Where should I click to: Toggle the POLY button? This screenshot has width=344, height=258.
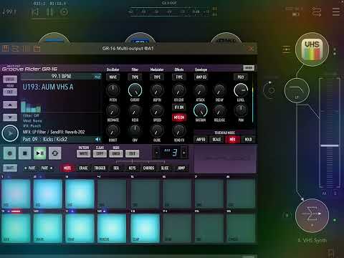pos(241,77)
